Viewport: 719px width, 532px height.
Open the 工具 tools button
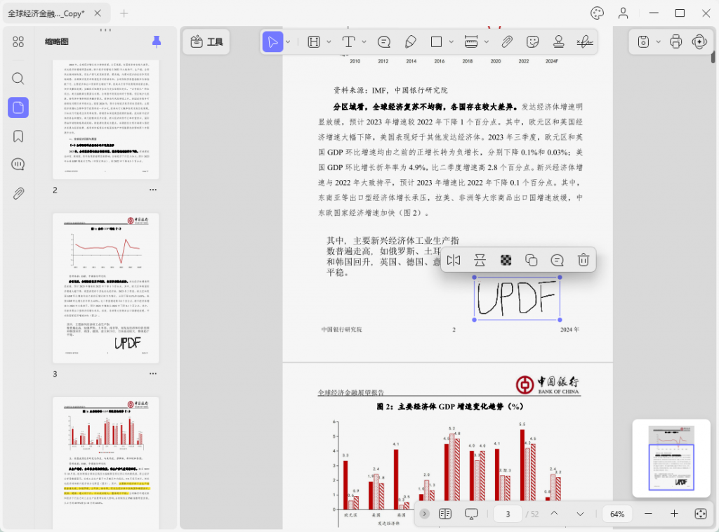pos(206,42)
